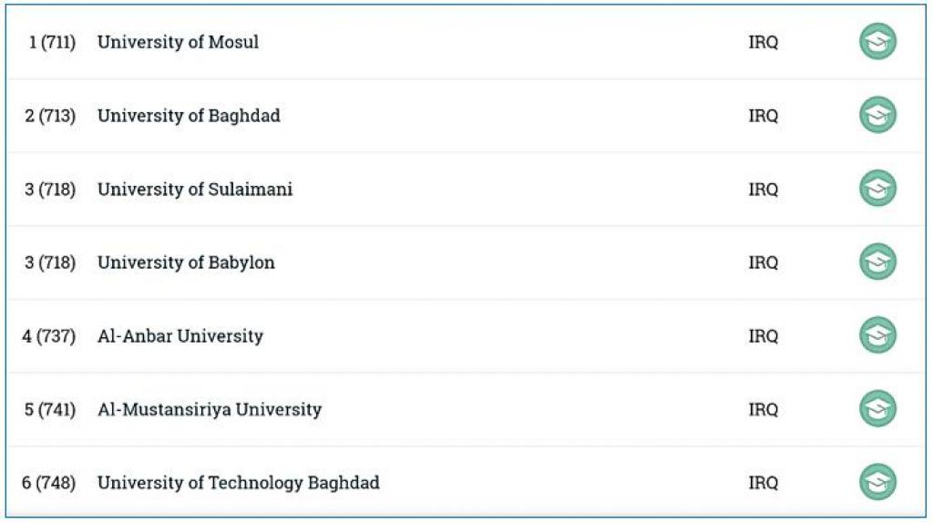
Task: Open the University of Mosul link
Action: coord(178,42)
